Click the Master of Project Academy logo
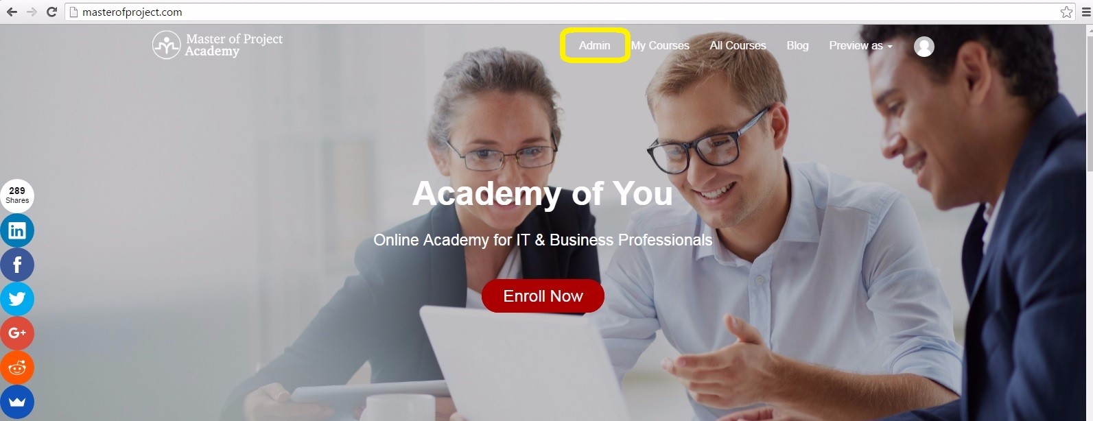 (x=217, y=45)
